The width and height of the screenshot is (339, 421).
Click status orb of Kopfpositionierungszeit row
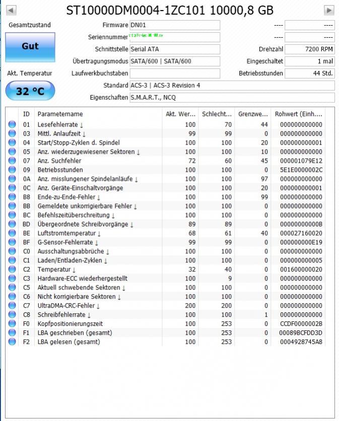point(12,323)
